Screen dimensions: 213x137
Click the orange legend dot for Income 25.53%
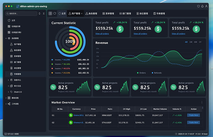(x=52, y=73)
